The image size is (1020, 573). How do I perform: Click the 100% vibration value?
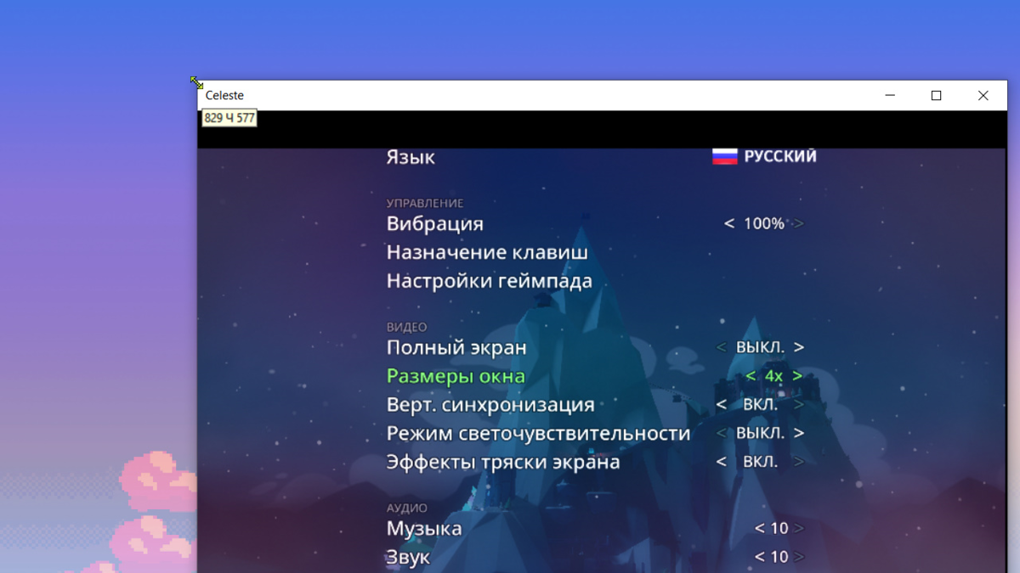[x=764, y=223]
